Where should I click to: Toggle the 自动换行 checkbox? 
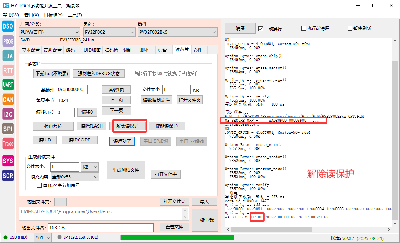(x=261, y=29)
